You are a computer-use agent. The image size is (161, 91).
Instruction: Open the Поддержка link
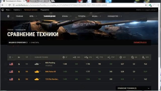[x=45, y=10]
